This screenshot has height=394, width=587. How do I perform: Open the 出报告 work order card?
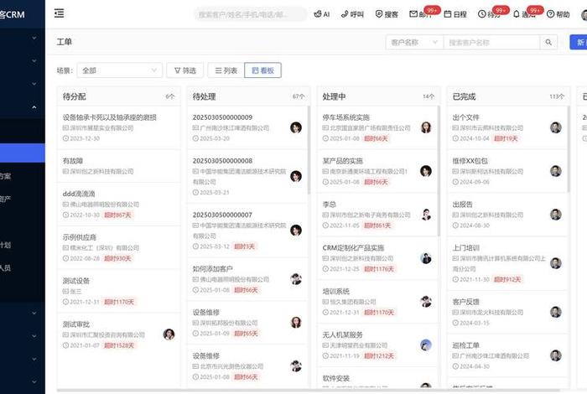[507, 215]
